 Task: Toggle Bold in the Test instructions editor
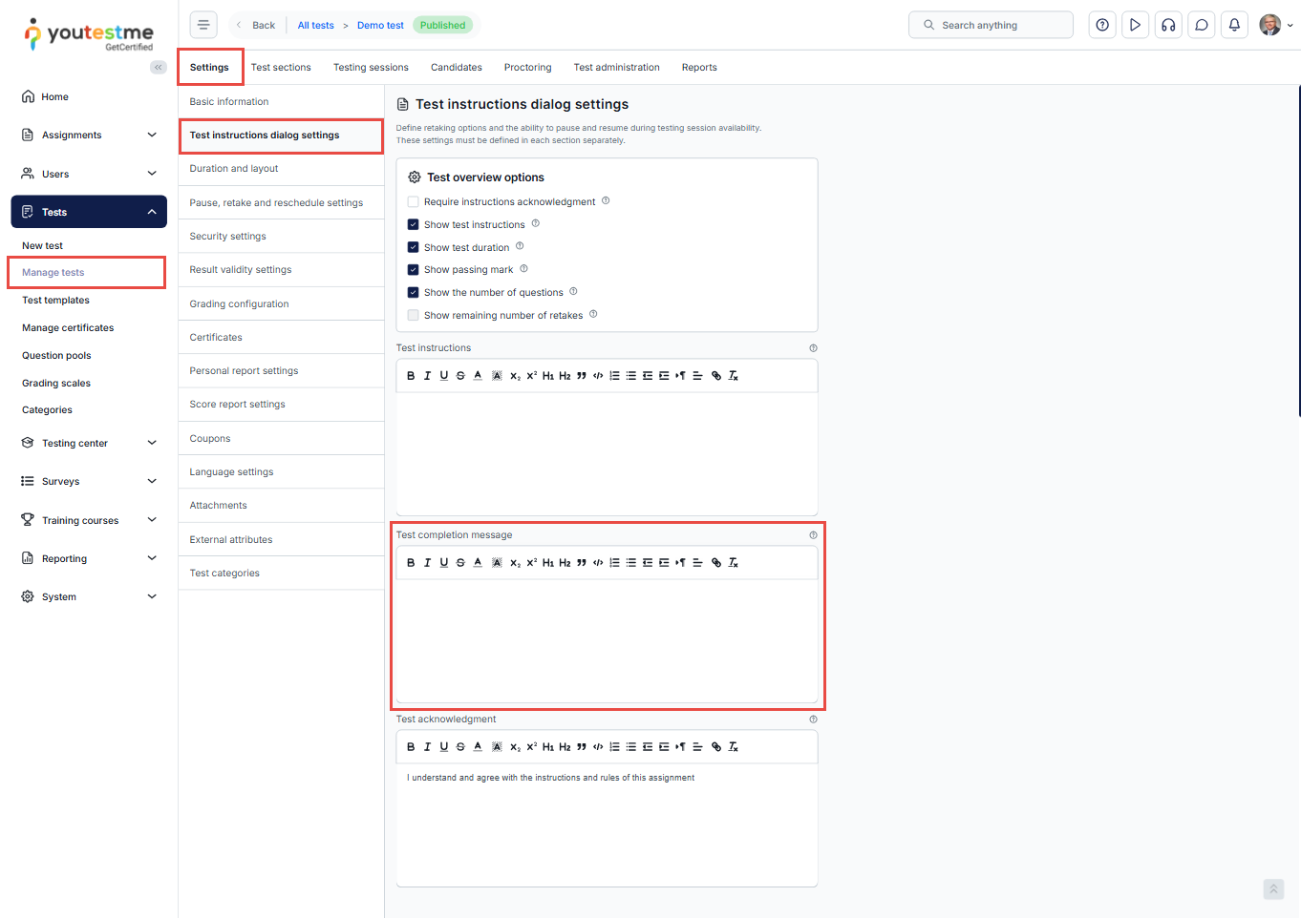[411, 376]
